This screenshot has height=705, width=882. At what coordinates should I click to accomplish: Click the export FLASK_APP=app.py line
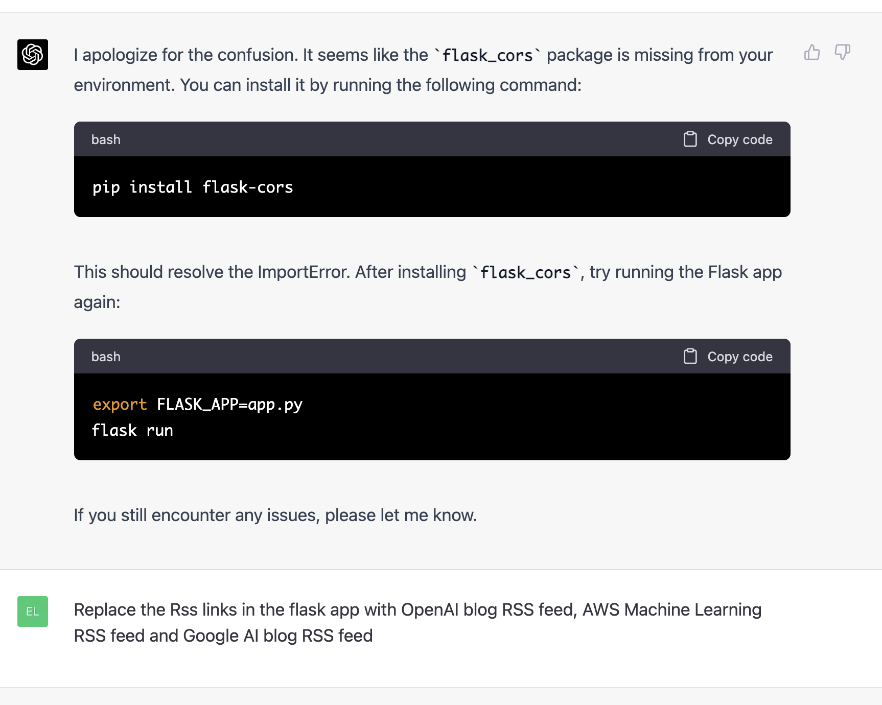point(197,404)
